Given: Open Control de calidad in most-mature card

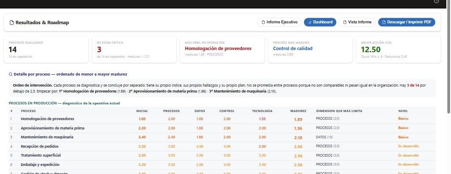Looking at the screenshot, I should pyautogui.click(x=293, y=49).
